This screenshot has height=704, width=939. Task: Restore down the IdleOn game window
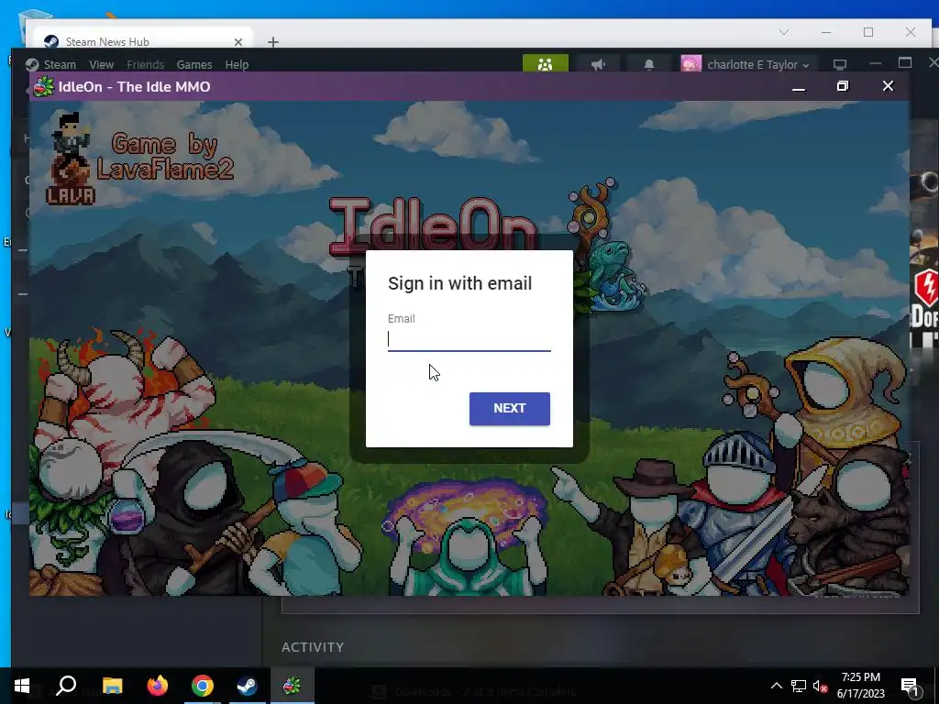click(843, 86)
